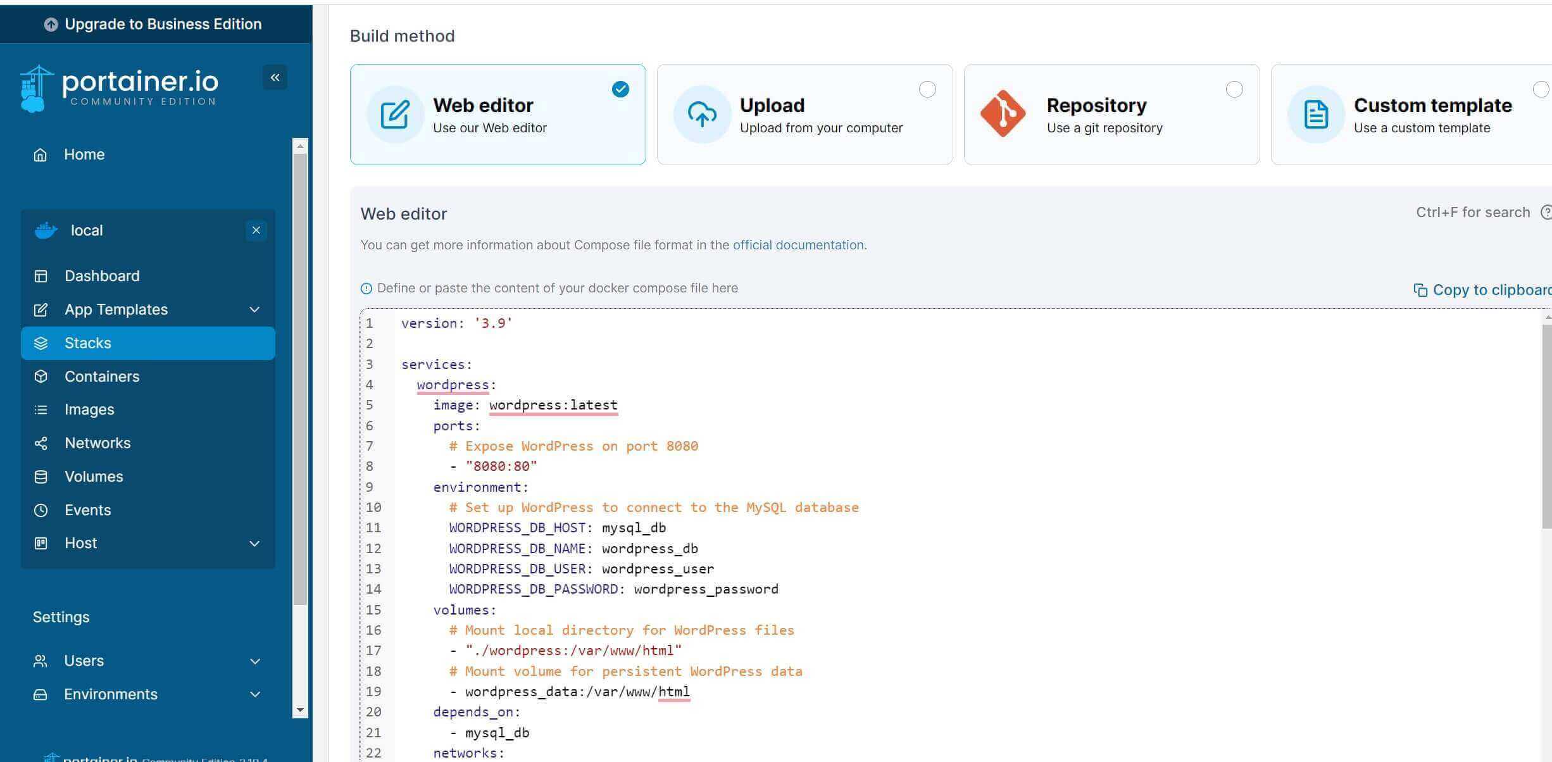The width and height of the screenshot is (1552, 762).
Task: Expand the Users menu chevron
Action: (x=255, y=661)
